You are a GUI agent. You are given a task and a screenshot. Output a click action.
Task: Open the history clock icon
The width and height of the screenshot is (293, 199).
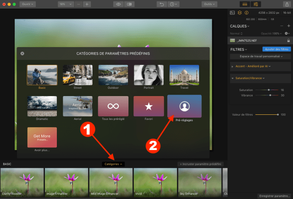coord(172,4)
